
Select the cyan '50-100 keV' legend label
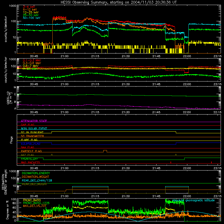point(31,18)
